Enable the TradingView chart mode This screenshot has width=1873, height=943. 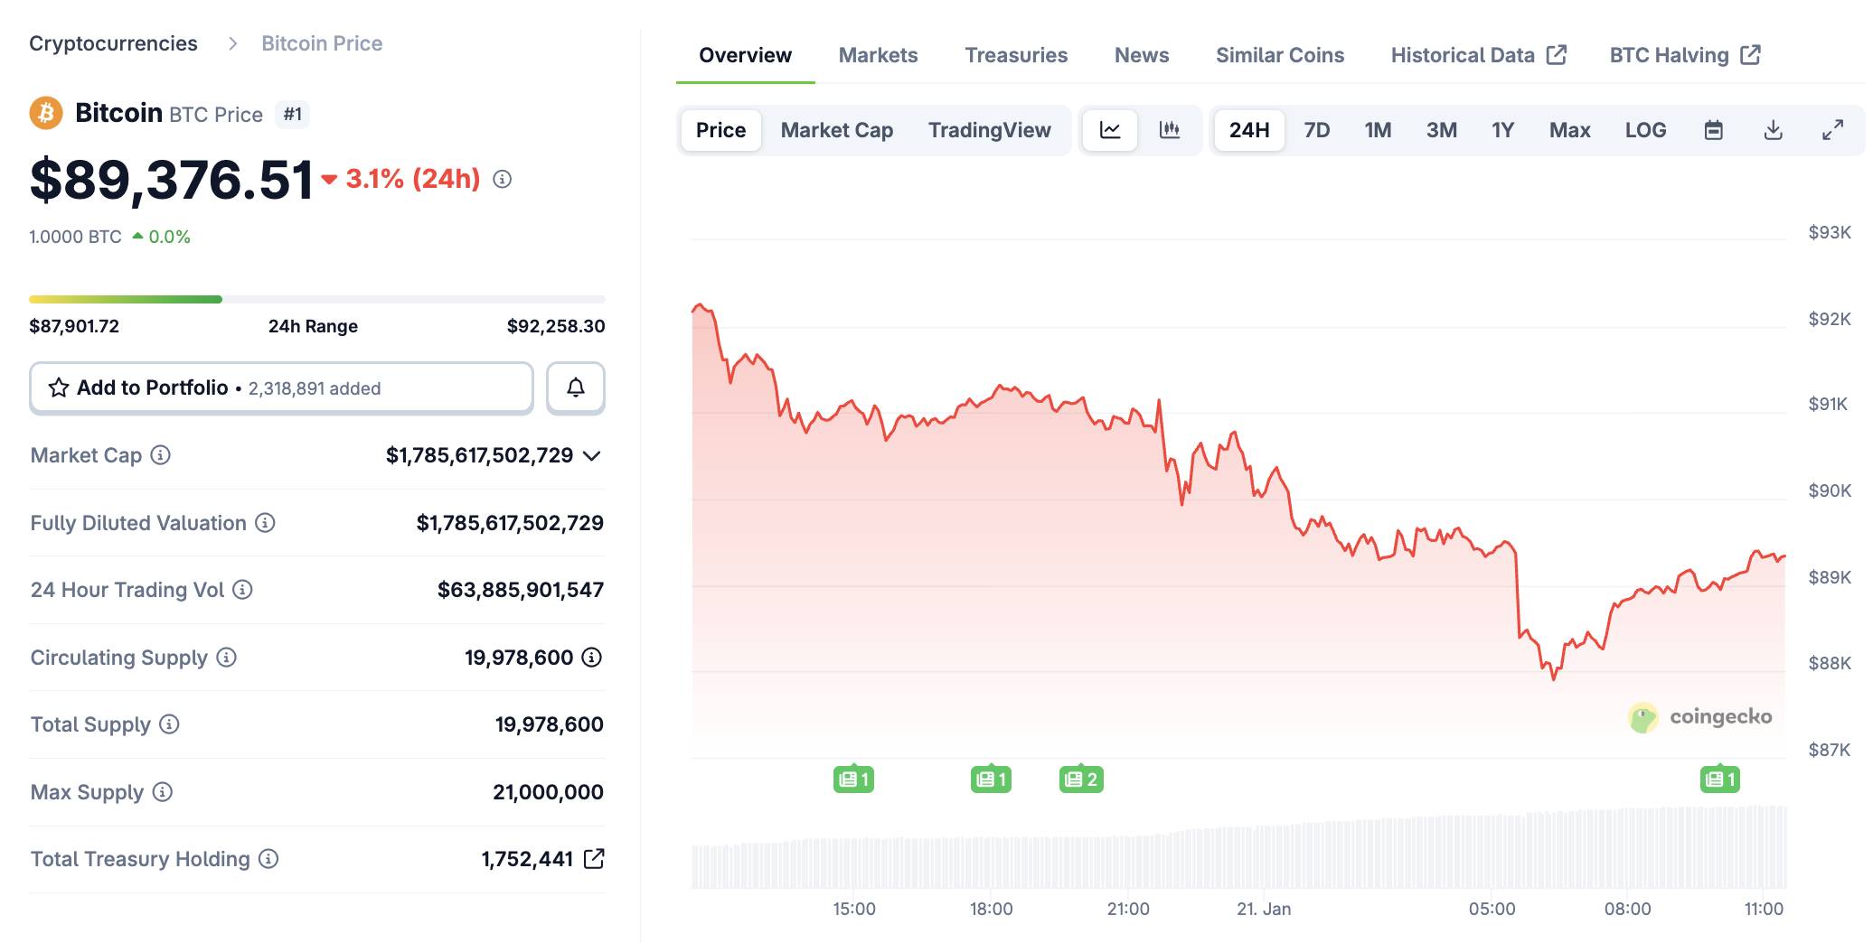pyautogui.click(x=989, y=129)
